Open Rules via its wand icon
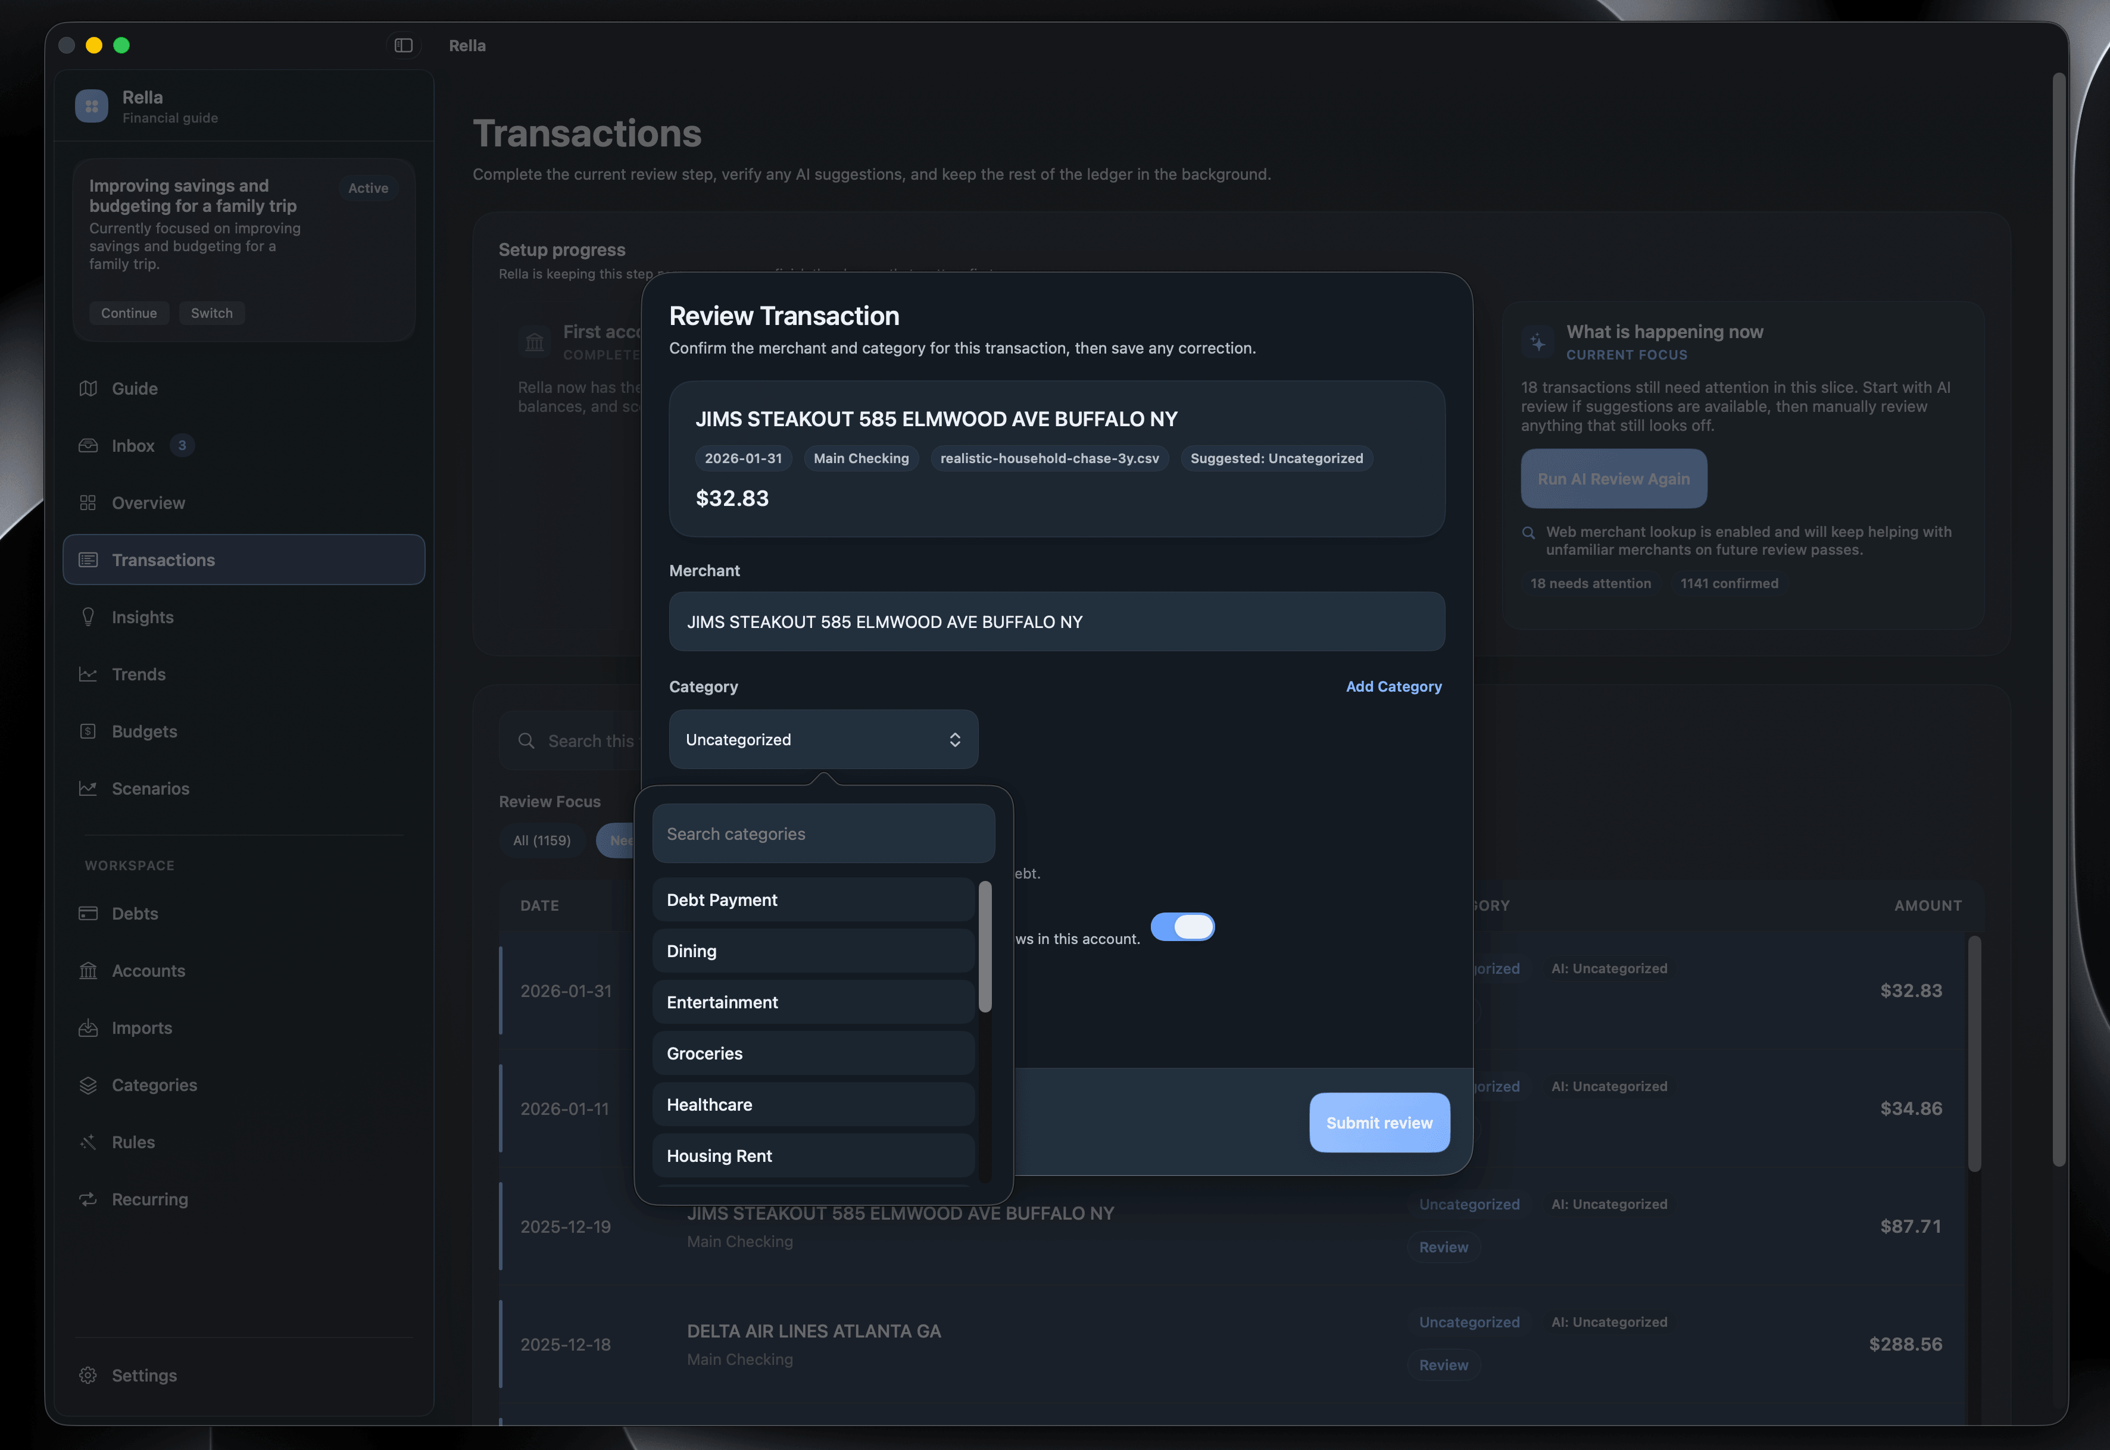The image size is (2110, 1450). [88, 1143]
